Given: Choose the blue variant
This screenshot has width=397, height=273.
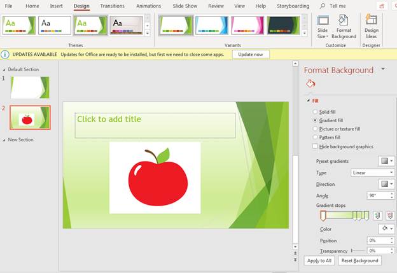Looking at the screenshot, I should point(212,25).
